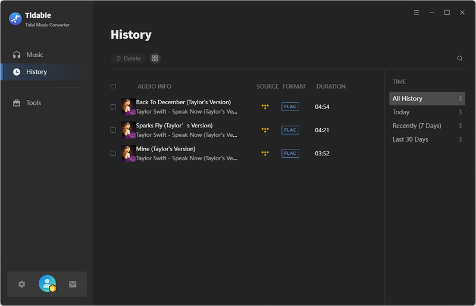Click album subtitle under Sparks Fly
Image resolution: width=476 pixels, height=306 pixels.
[187, 135]
